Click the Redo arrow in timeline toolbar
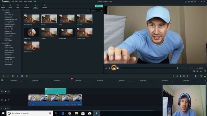This screenshot has width=207, height=116. pyautogui.click(x=8, y=76)
